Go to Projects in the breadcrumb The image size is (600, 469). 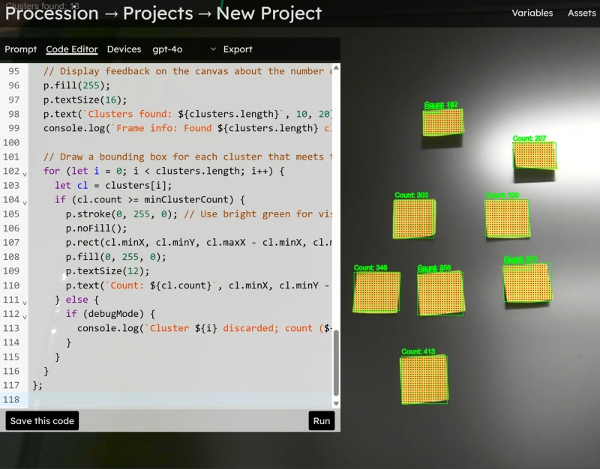pos(158,13)
